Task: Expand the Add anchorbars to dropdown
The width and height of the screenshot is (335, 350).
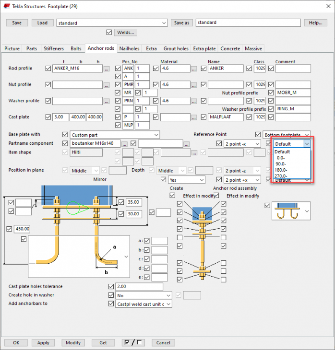Action: point(144,304)
